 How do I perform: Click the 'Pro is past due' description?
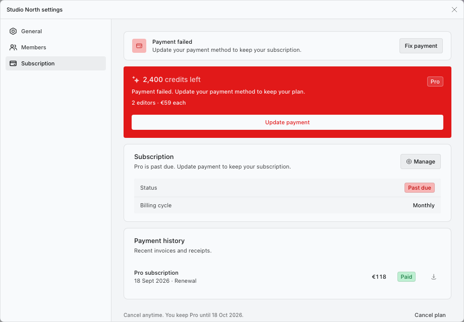(x=212, y=167)
